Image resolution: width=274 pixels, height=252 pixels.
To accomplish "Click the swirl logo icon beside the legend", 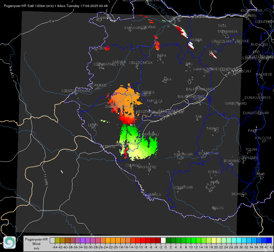I will (10, 242).
